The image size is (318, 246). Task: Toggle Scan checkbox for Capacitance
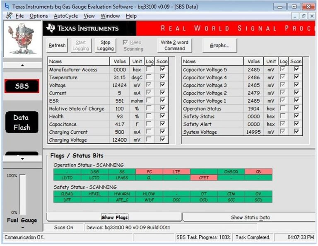tap(162, 124)
